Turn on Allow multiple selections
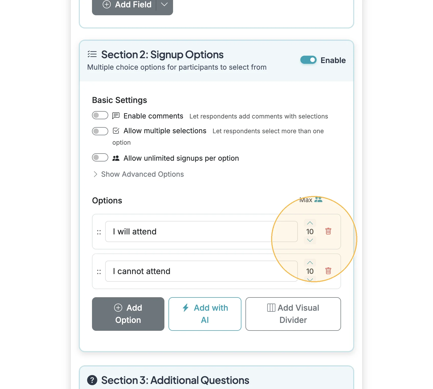Image resolution: width=433 pixels, height=389 pixels. click(100, 131)
